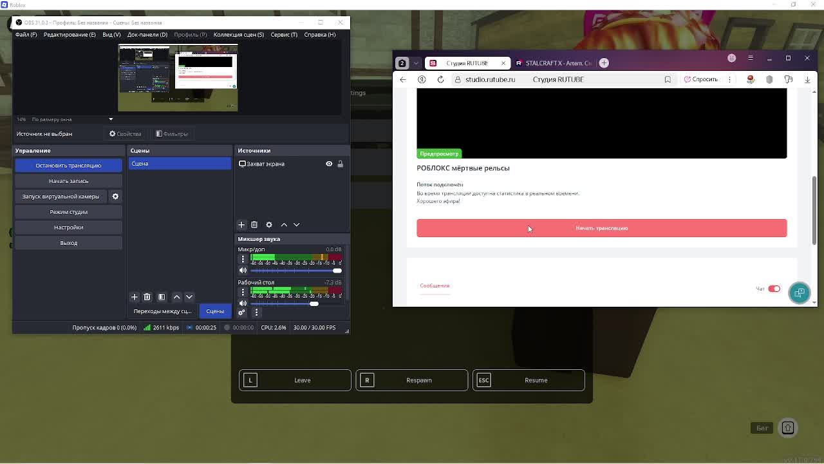Open Справка (H) menu

point(320,34)
